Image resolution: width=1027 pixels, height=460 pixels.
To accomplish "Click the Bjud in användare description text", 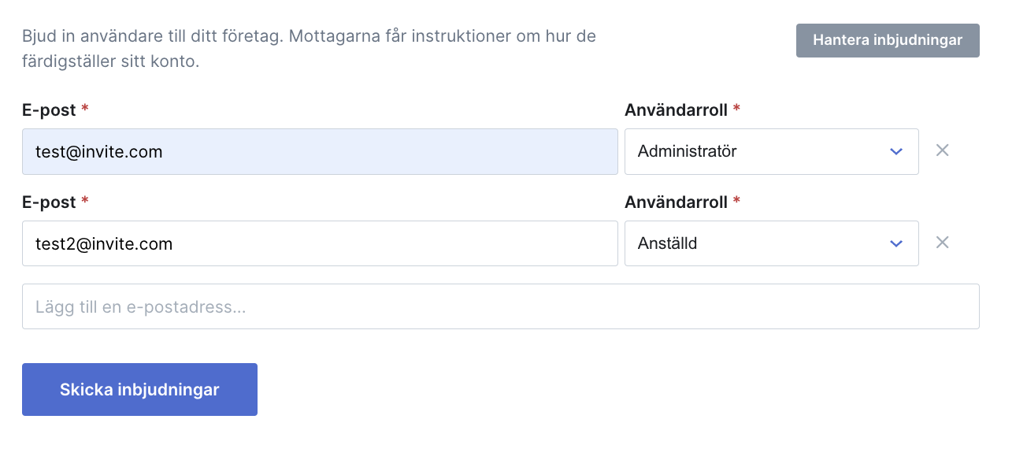I will (309, 49).
